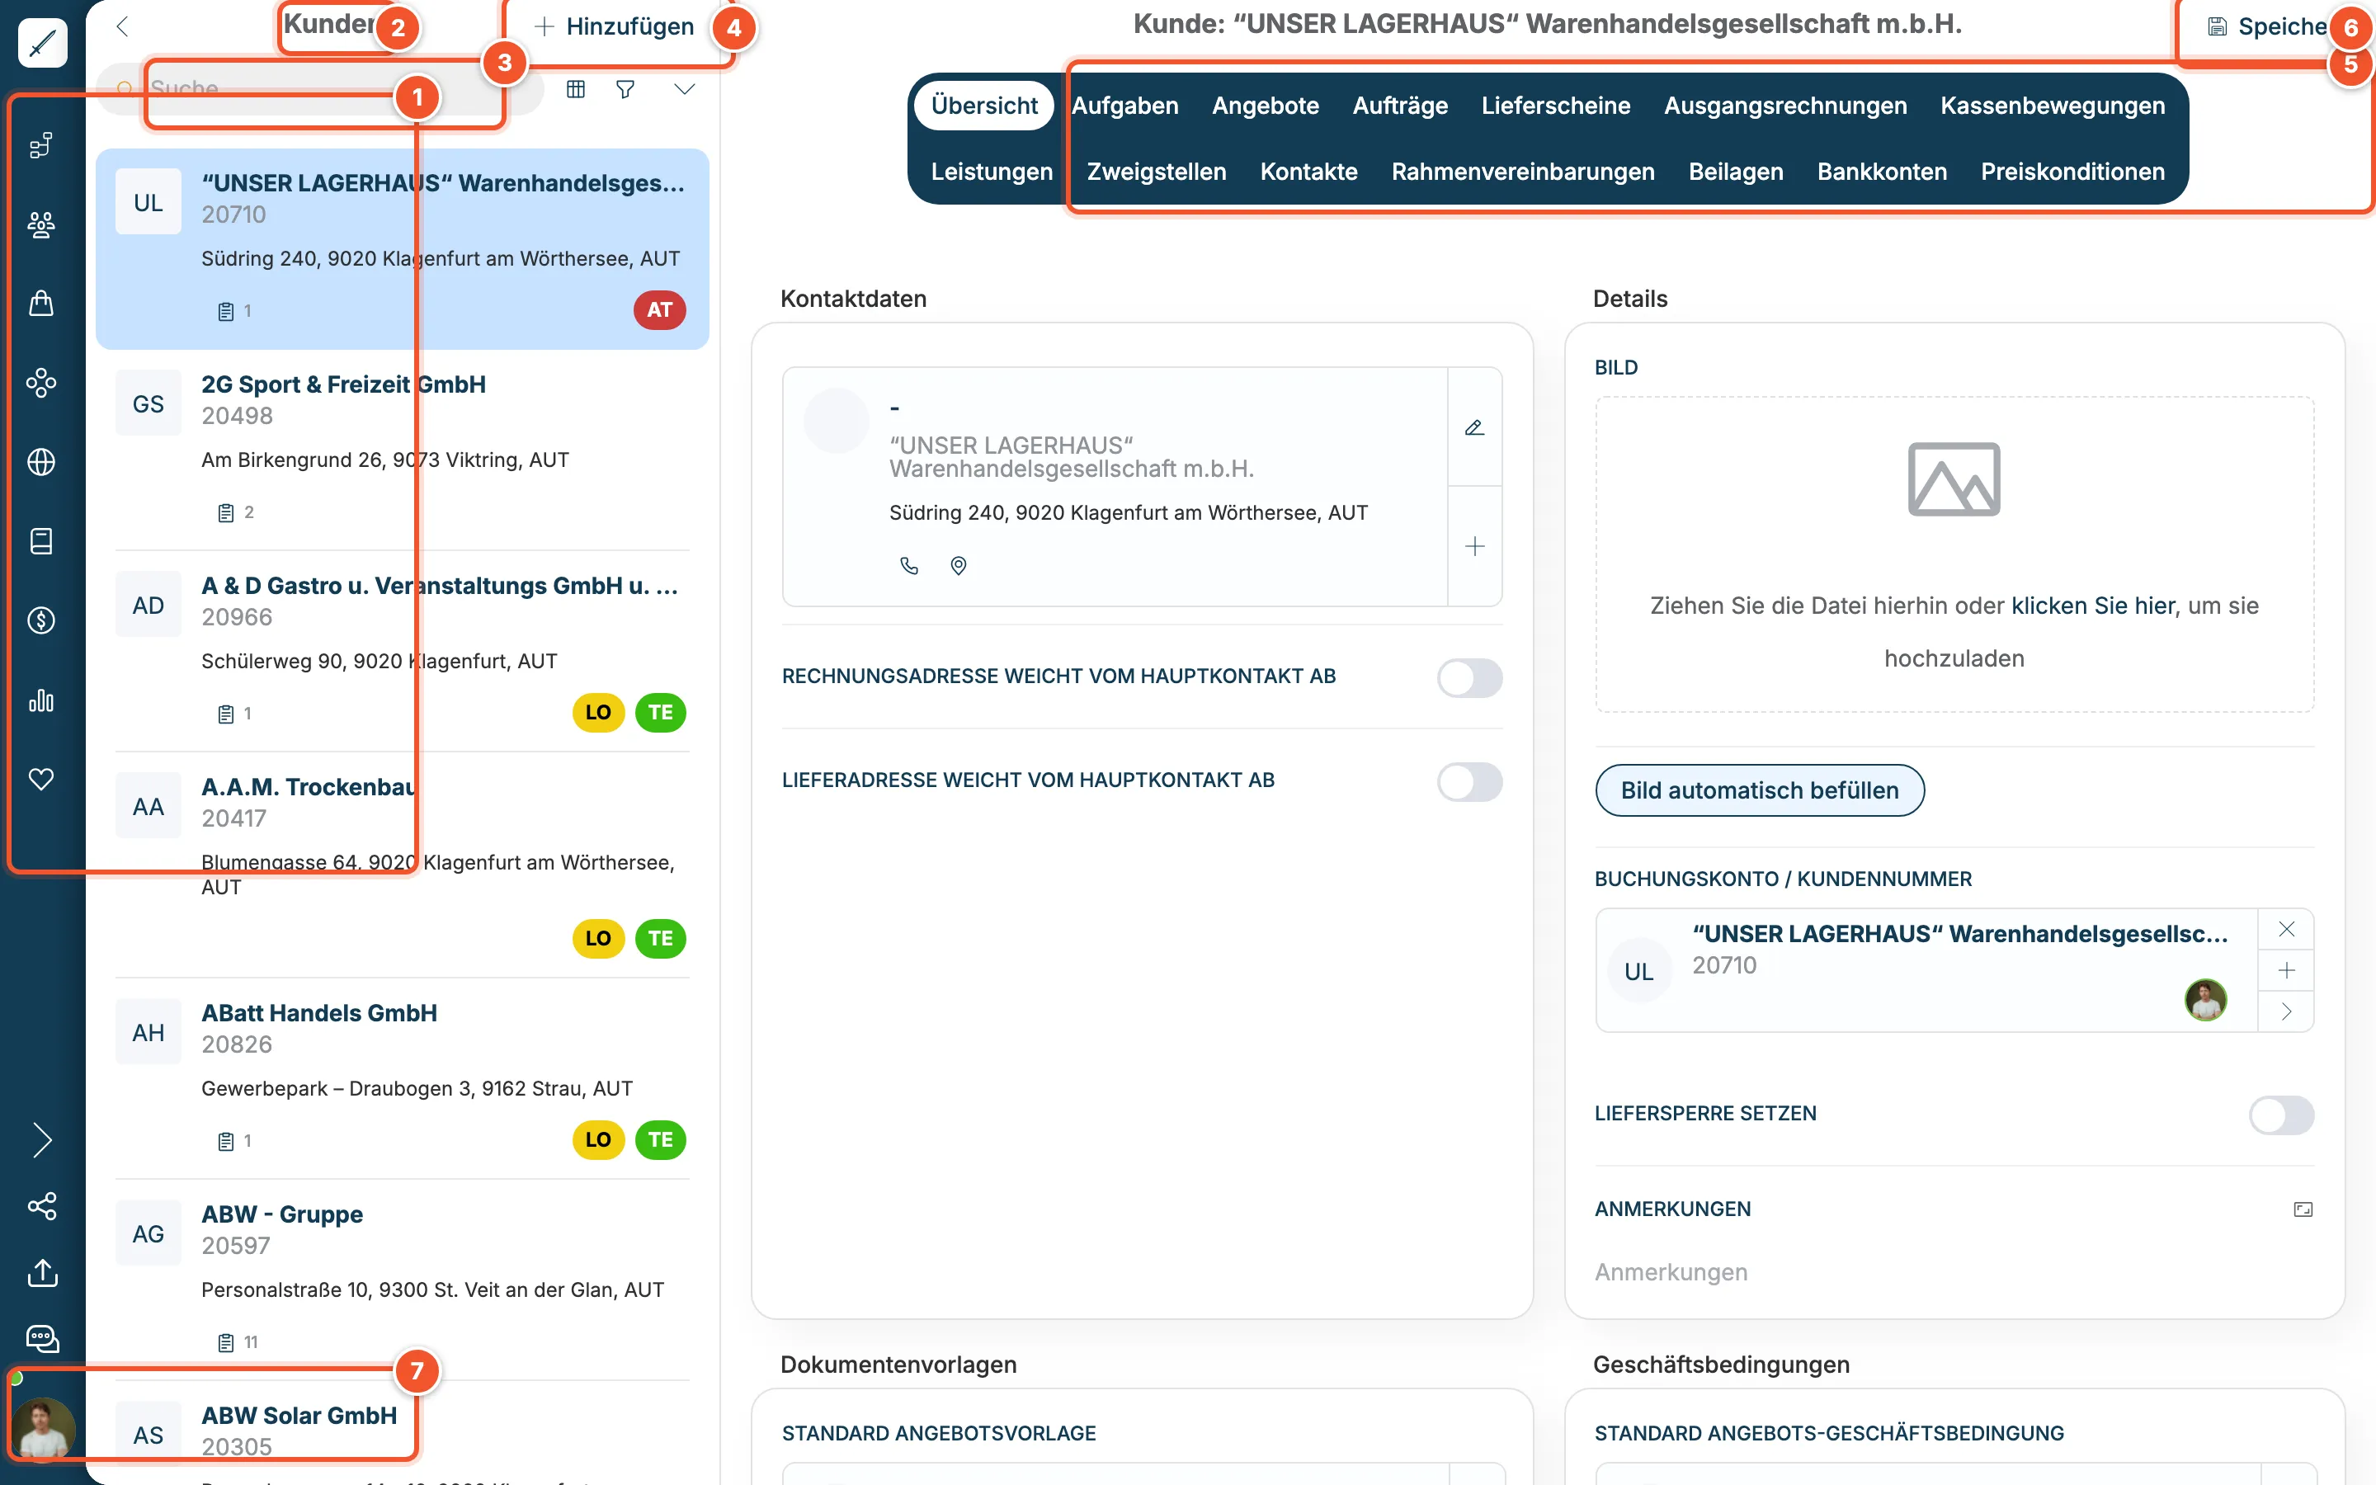Expand the Anmerkungen field with its icon
This screenshot has width=2376, height=1485.
pos(2303,1209)
